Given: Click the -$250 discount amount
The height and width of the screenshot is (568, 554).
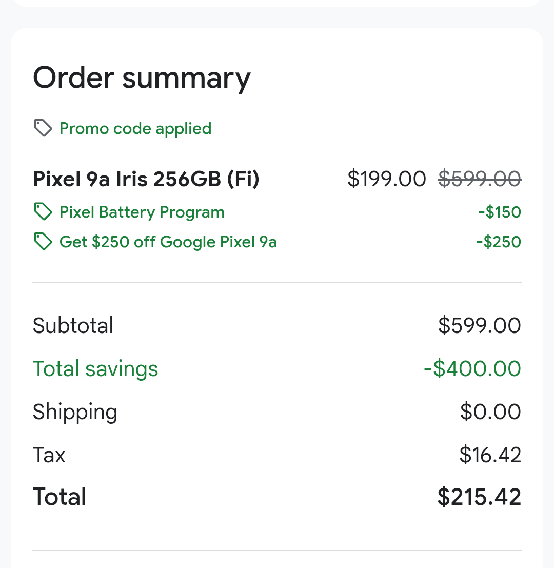Looking at the screenshot, I should click(498, 242).
